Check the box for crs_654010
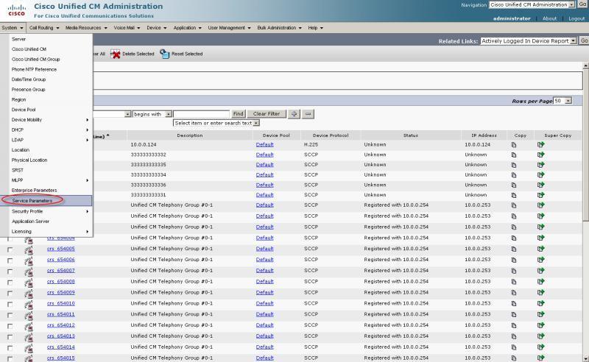589x362 pixels. coord(10,304)
